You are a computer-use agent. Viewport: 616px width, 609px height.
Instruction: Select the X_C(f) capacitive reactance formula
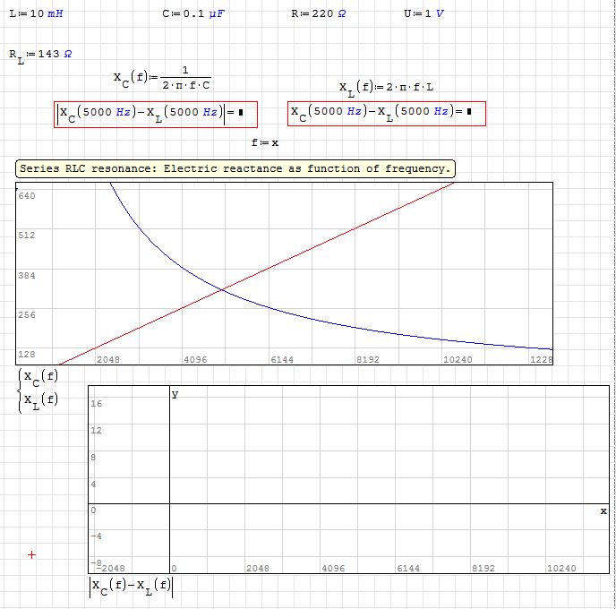(162, 78)
